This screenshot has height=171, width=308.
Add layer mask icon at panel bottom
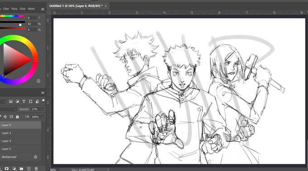[x=7, y=169]
